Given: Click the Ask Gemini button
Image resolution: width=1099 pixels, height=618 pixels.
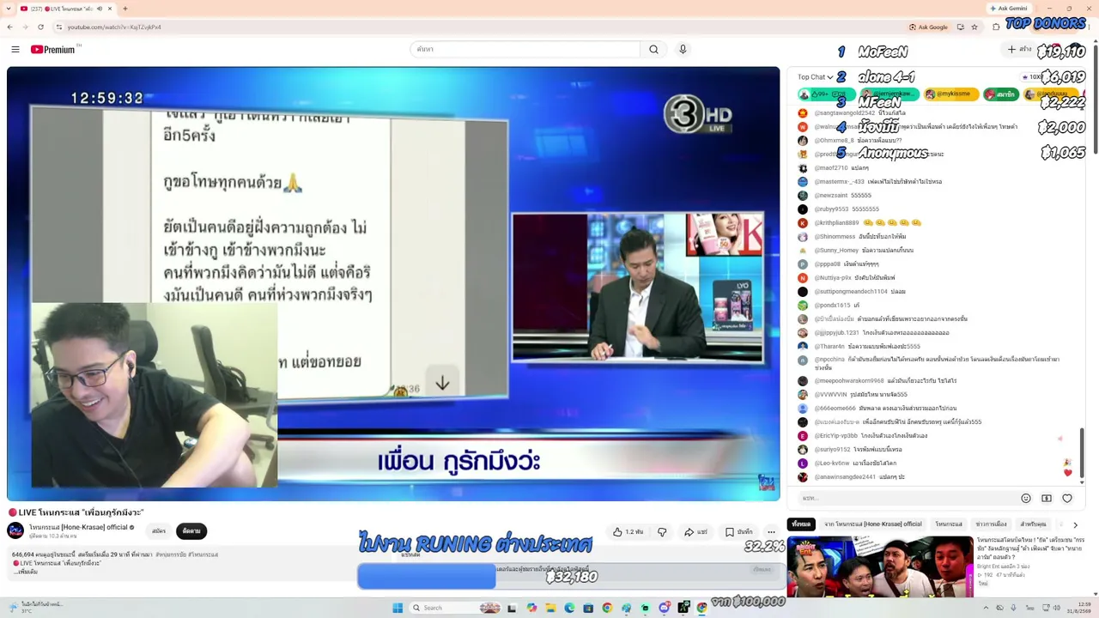Looking at the screenshot, I should point(1008,9).
